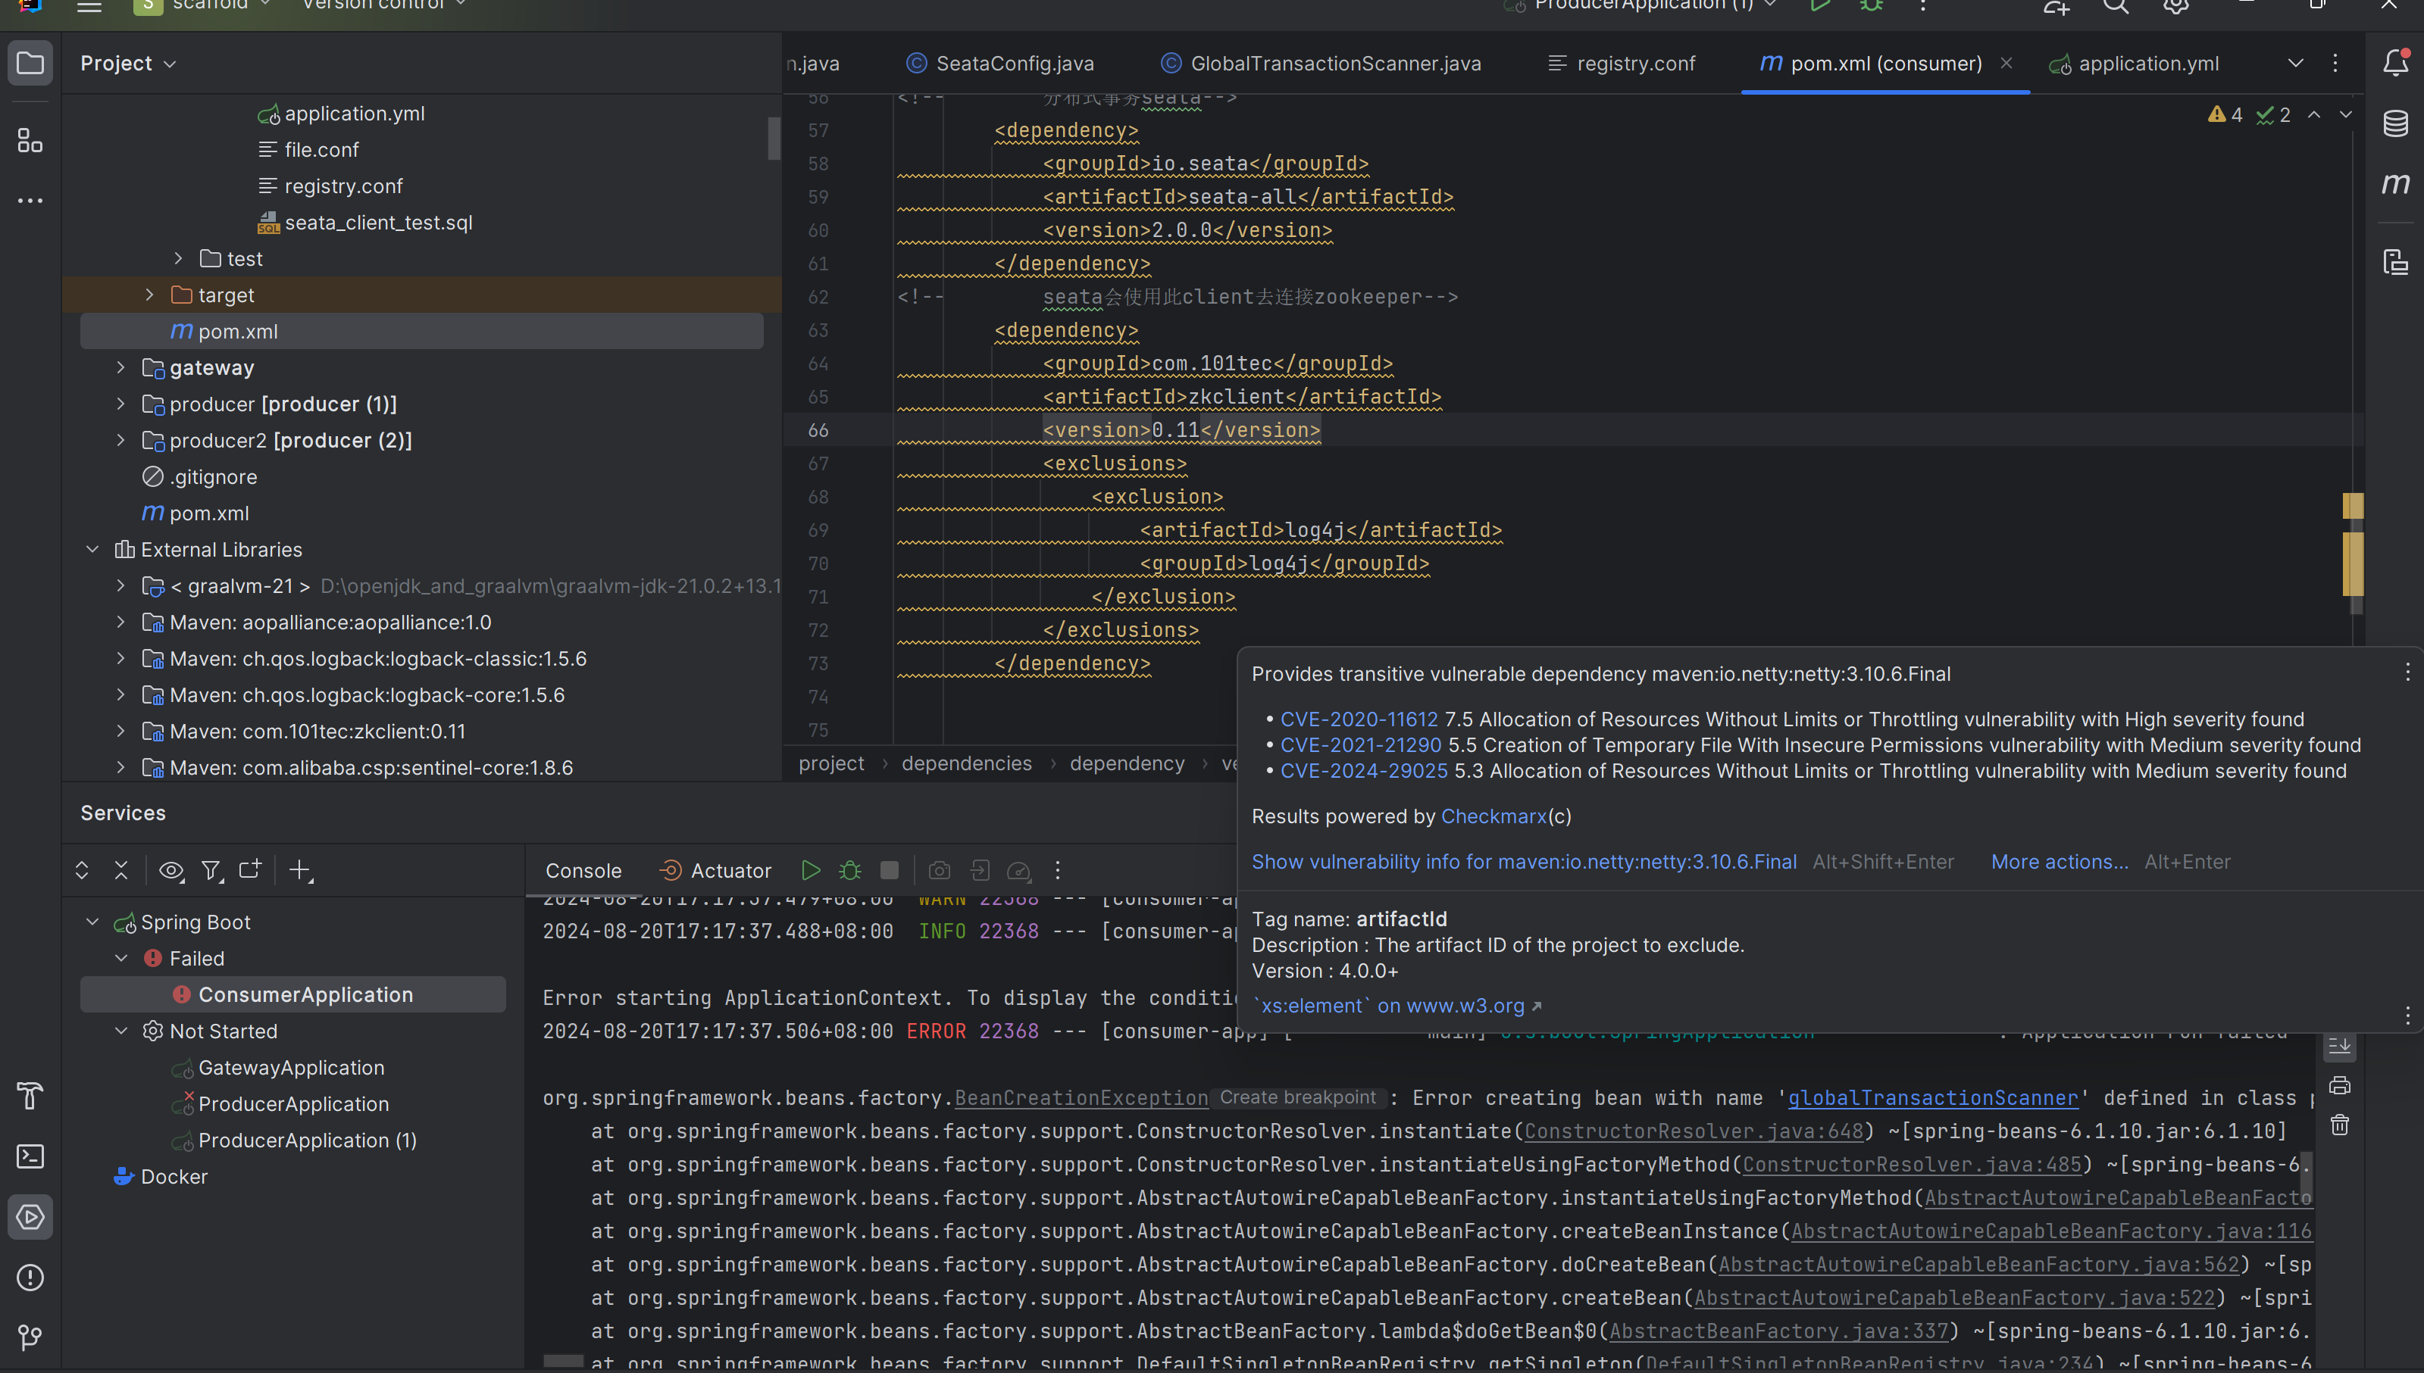Go to next highlighted error arrow
The image size is (2424, 1373).
2346,115
